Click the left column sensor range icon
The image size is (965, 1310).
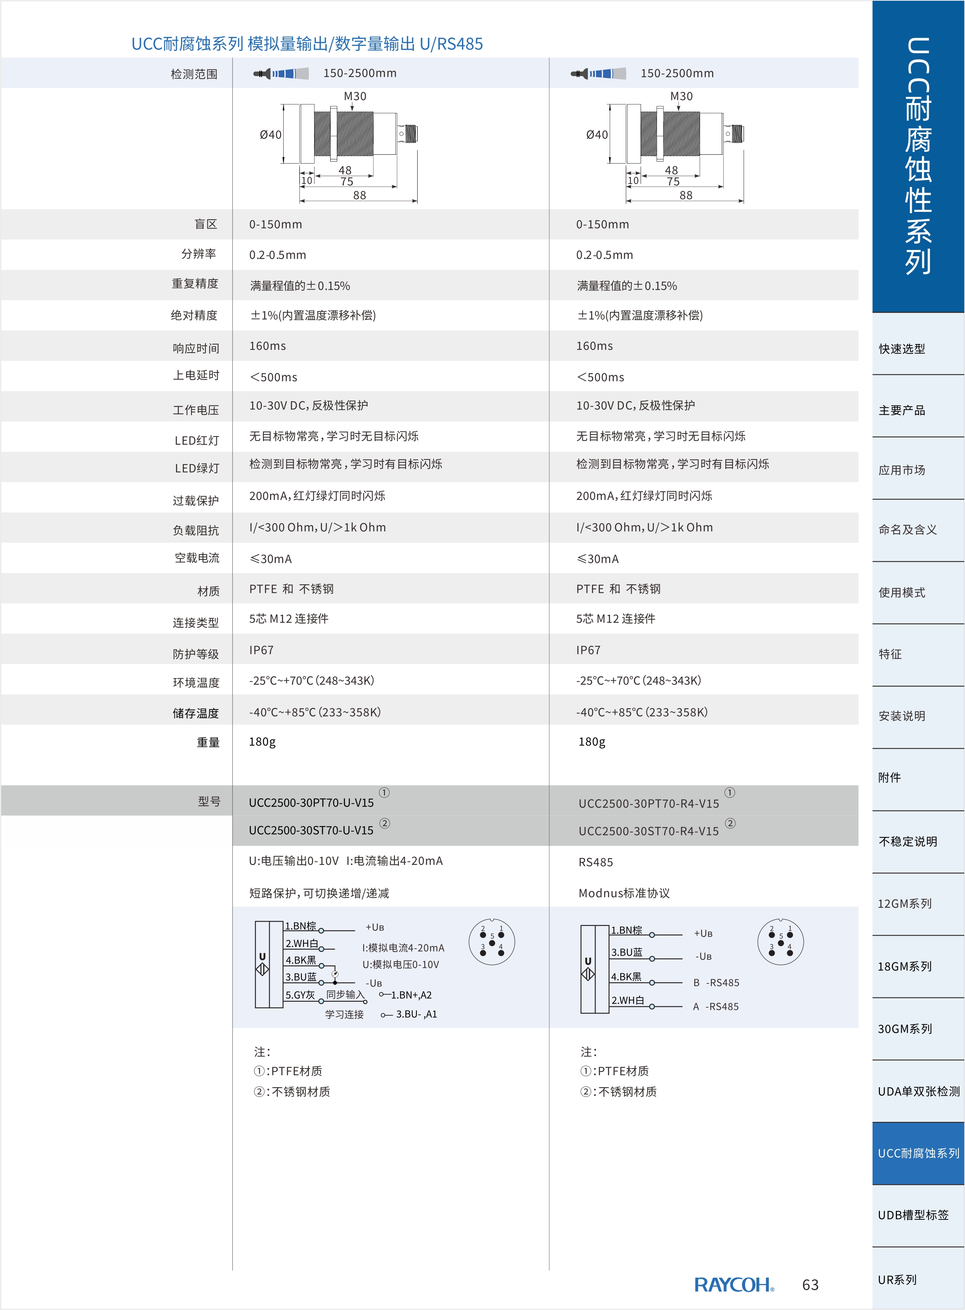click(281, 73)
